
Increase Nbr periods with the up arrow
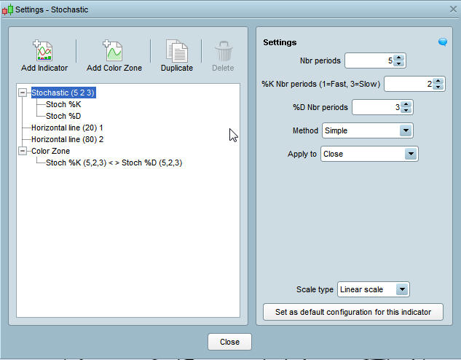[x=398, y=58]
